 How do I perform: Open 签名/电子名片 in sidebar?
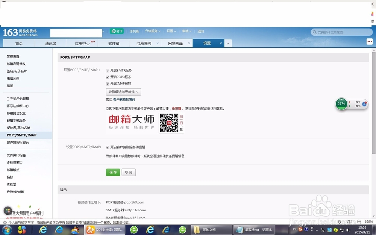tap(17, 71)
